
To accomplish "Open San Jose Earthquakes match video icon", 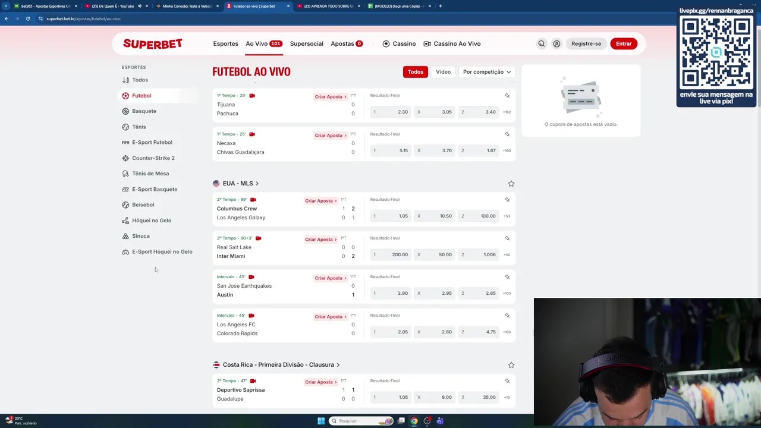I will [x=251, y=277].
